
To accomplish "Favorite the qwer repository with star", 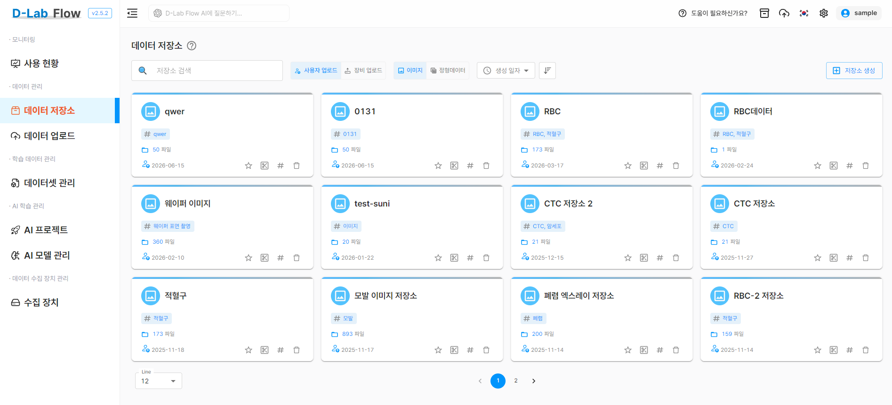I will (x=249, y=166).
